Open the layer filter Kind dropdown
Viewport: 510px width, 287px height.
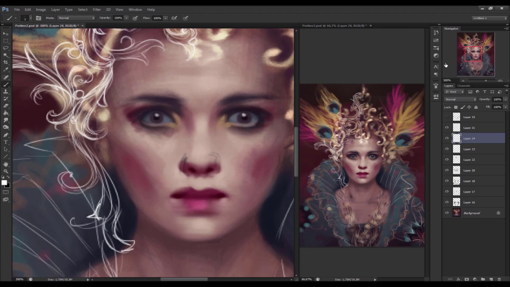tap(455, 92)
